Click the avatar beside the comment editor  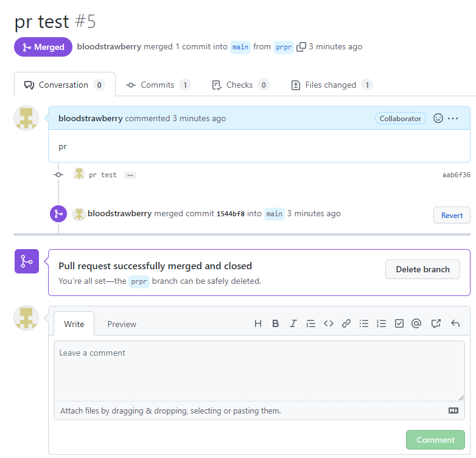pos(26,318)
